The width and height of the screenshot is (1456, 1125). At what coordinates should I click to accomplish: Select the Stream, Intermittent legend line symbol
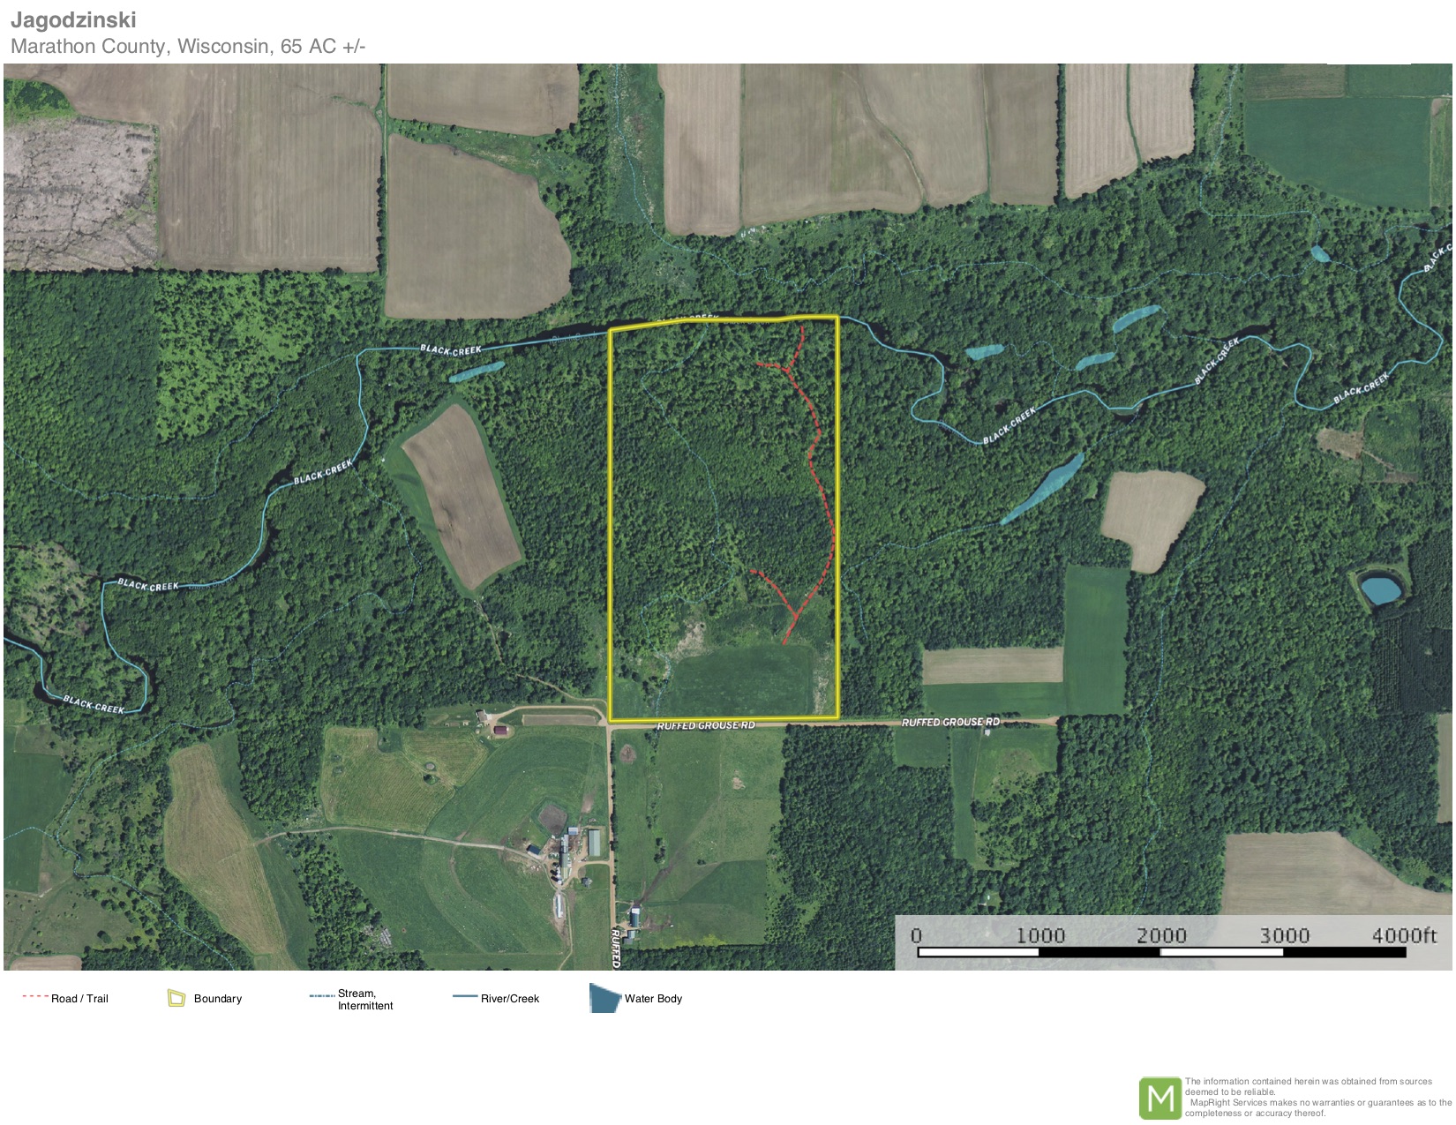coord(321,996)
